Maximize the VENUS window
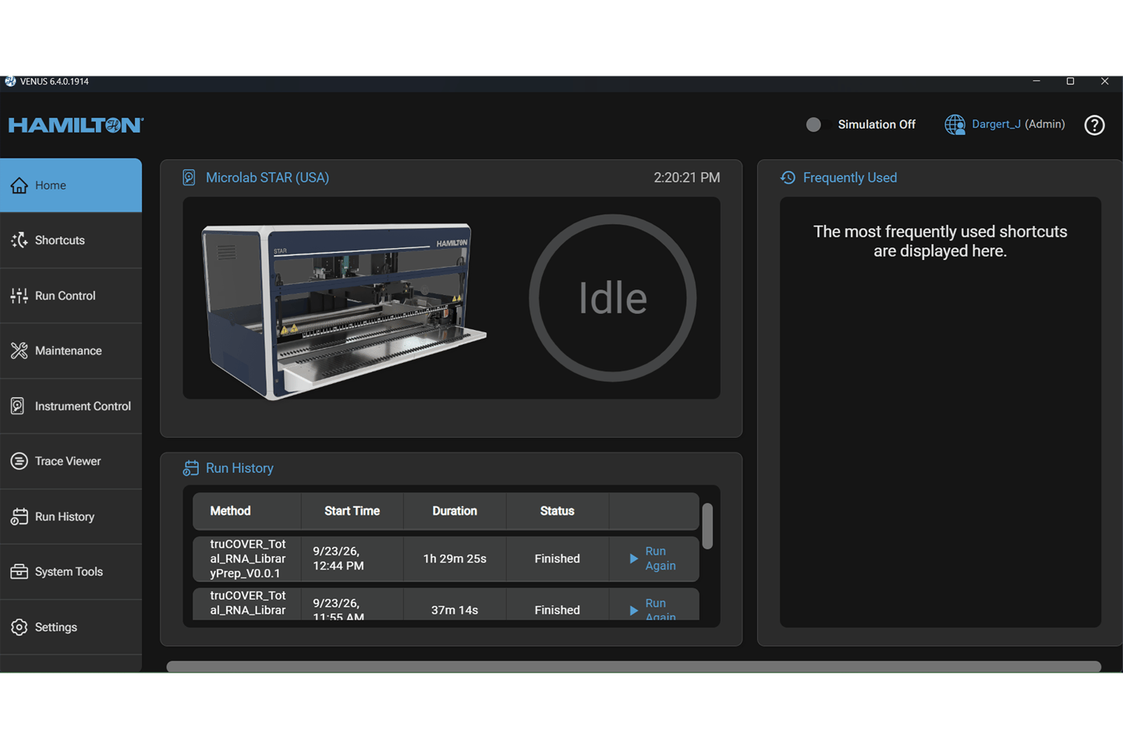Screen dimensions: 1123x749 [x=1071, y=81]
